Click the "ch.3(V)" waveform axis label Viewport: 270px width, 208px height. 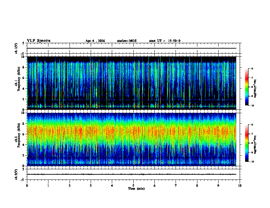pyautogui.click(x=16, y=174)
